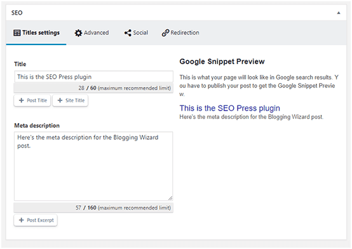
Task: Click snippet description text under the preview title
Action: [x=251, y=117]
